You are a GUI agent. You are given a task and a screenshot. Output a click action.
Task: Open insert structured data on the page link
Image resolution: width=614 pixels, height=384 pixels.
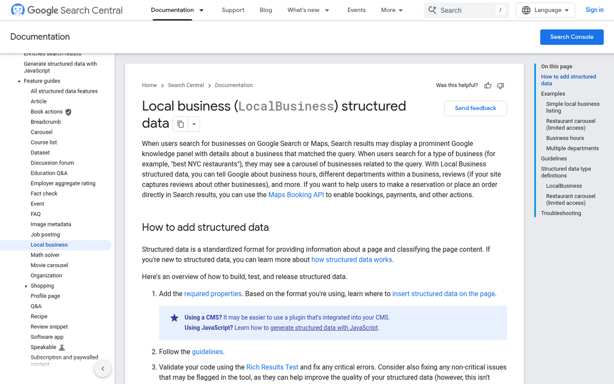point(444,294)
